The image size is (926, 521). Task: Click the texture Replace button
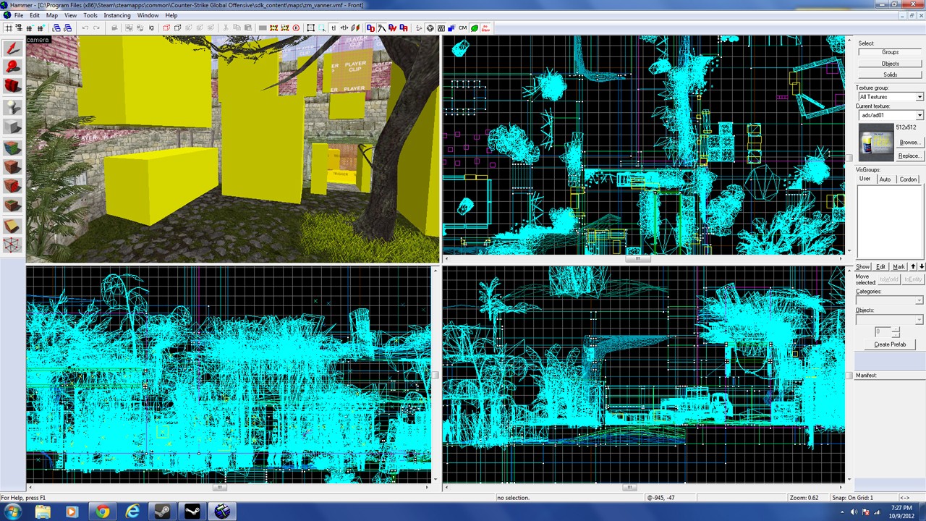pyautogui.click(x=909, y=156)
